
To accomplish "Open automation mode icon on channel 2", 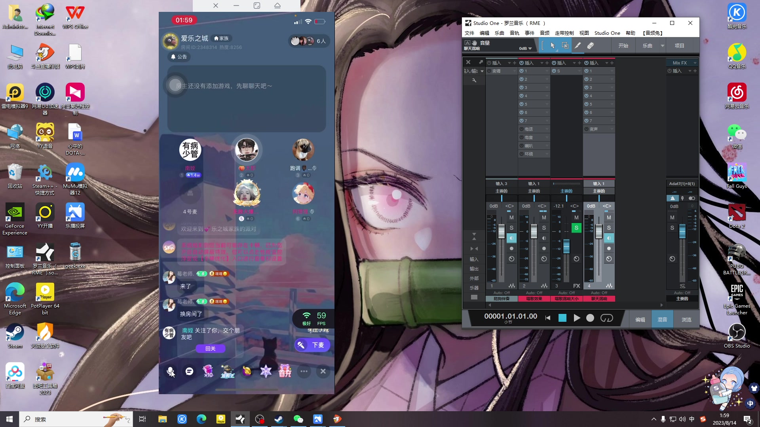I will click(x=544, y=259).
